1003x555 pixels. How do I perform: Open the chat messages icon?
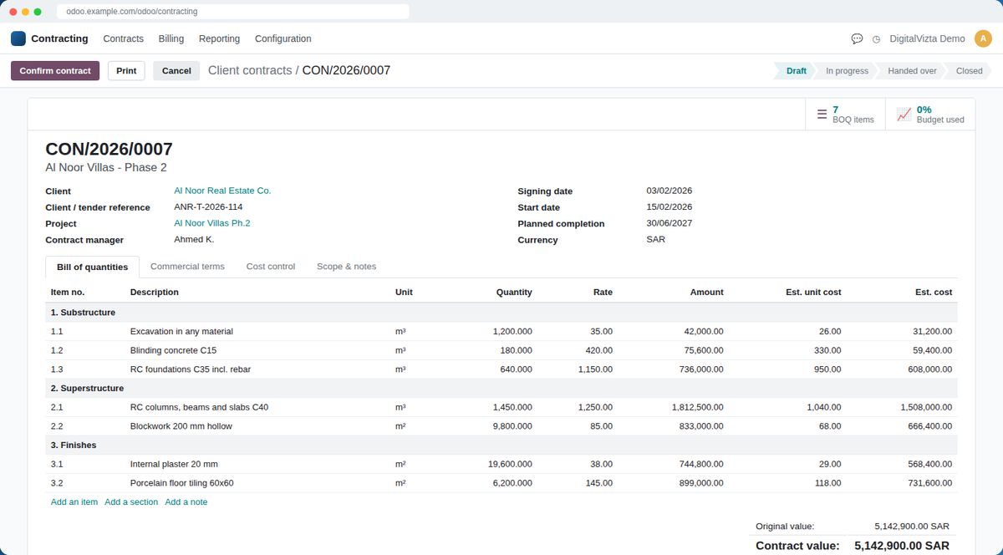pos(857,38)
